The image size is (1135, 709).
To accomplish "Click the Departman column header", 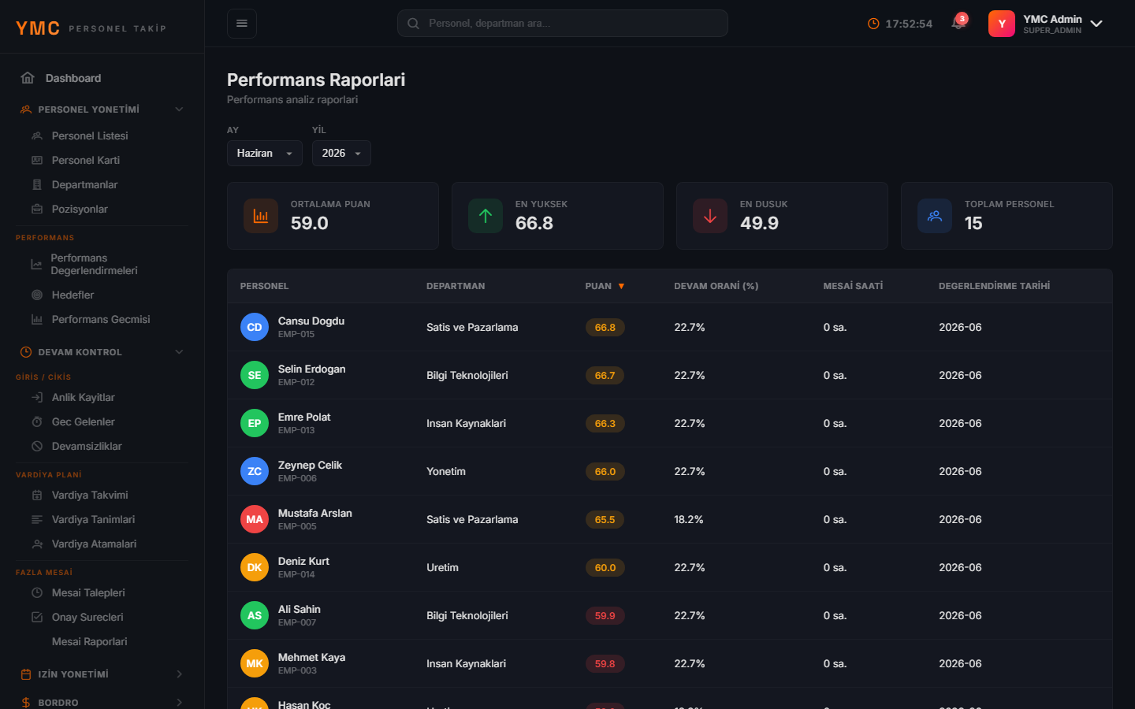I will tap(456, 286).
